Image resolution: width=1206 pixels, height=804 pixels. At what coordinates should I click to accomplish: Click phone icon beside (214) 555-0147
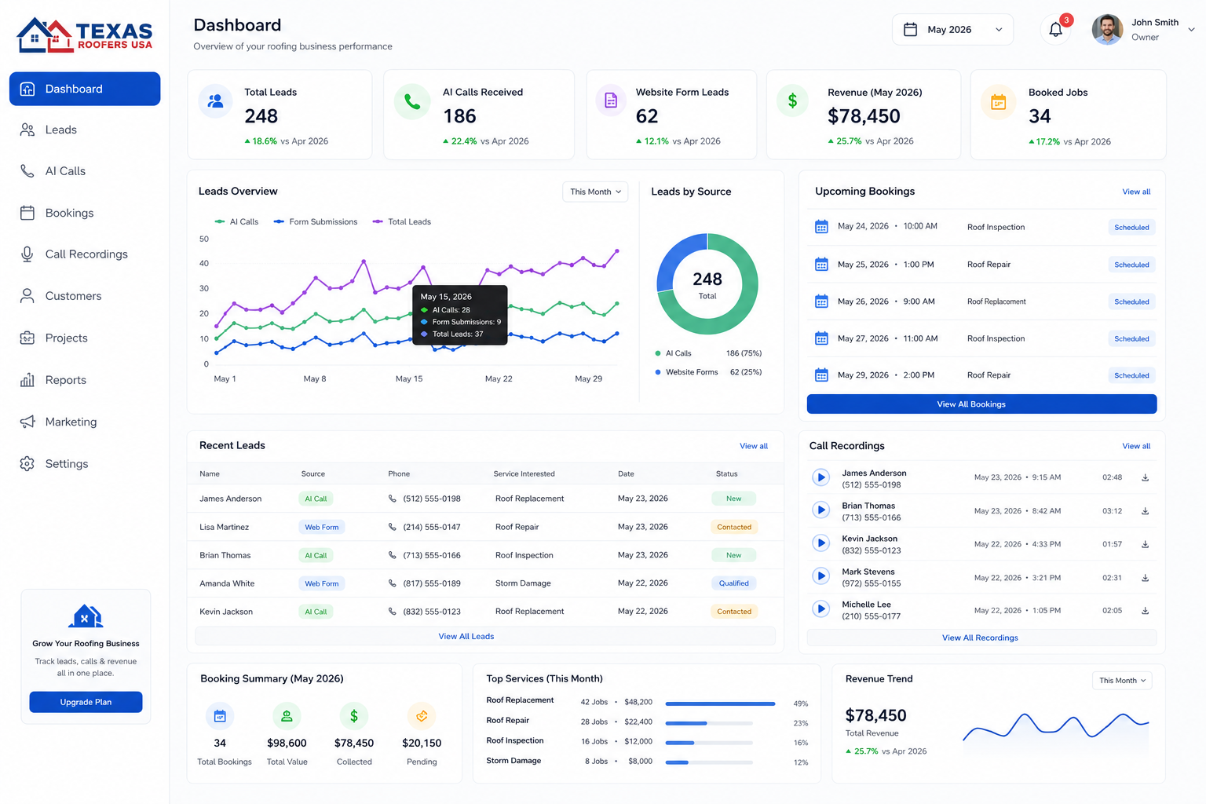click(393, 527)
